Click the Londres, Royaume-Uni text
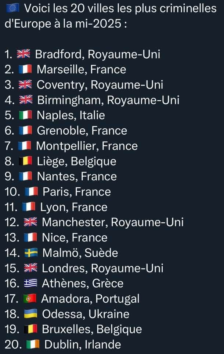 pyautogui.click(x=102, y=268)
